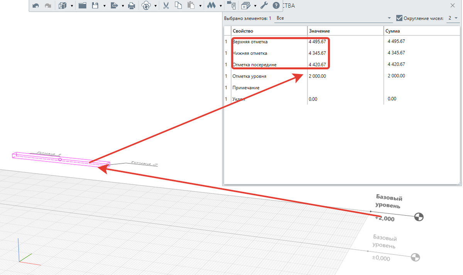463x275 pixels.
Task: Expand the stacked windows dropdown arrow
Action: click(x=255, y=6)
